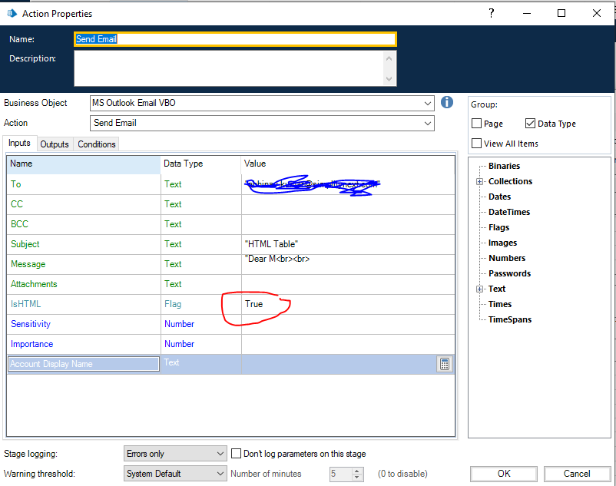
Task: Select Images in the data tree
Action: 502,243
